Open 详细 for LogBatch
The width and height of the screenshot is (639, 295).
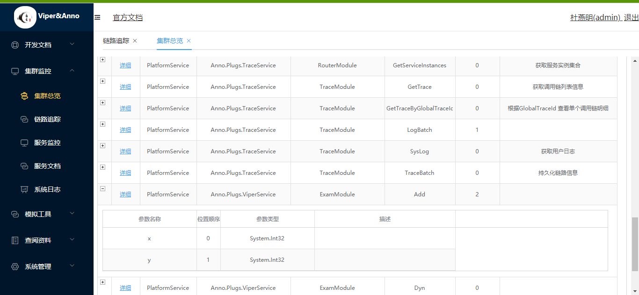pos(125,130)
